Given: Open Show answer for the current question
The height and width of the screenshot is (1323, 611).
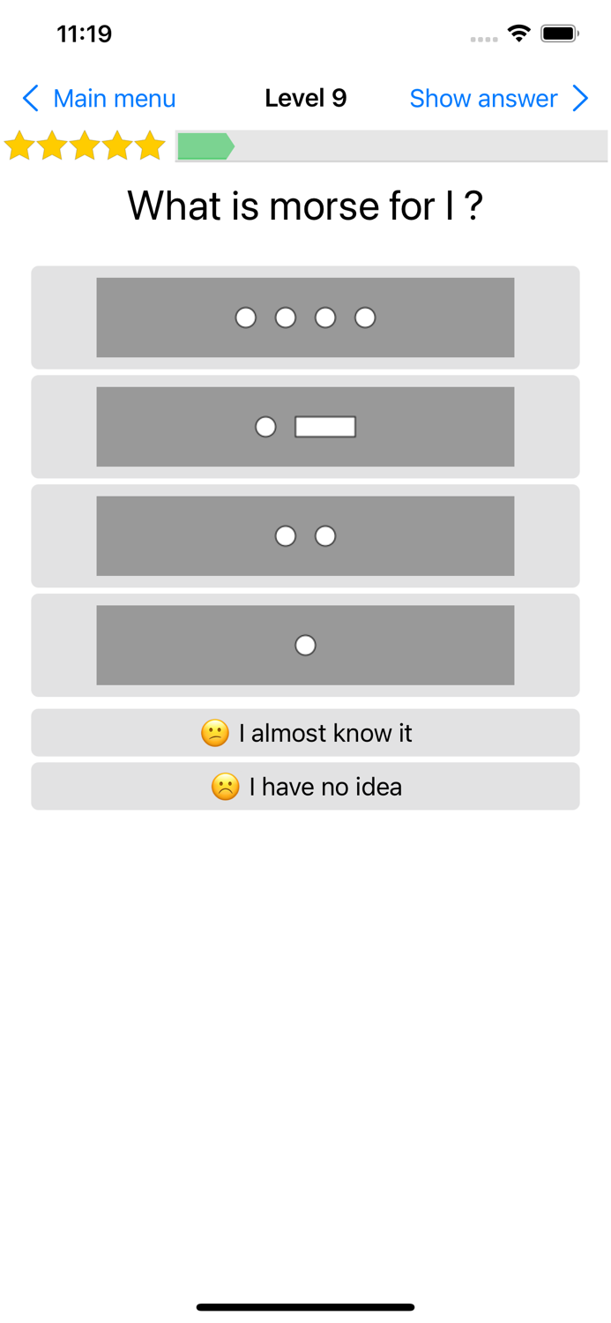Looking at the screenshot, I should [483, 99].
